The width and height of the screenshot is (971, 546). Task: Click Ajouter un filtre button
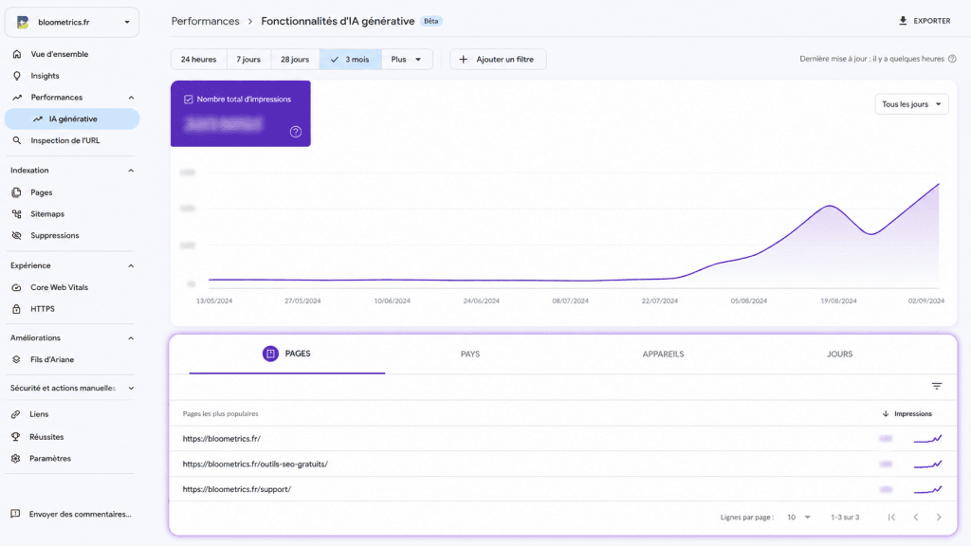(498, 60)
